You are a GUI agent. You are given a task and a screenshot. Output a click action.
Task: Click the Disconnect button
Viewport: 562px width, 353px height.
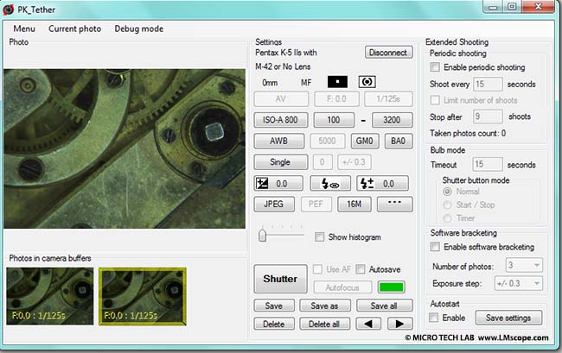pos(388,53)
